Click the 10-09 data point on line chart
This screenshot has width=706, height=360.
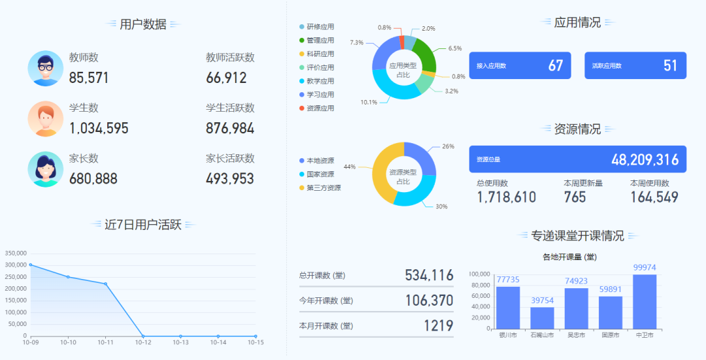pyautogui.click(x=30, y=265)
